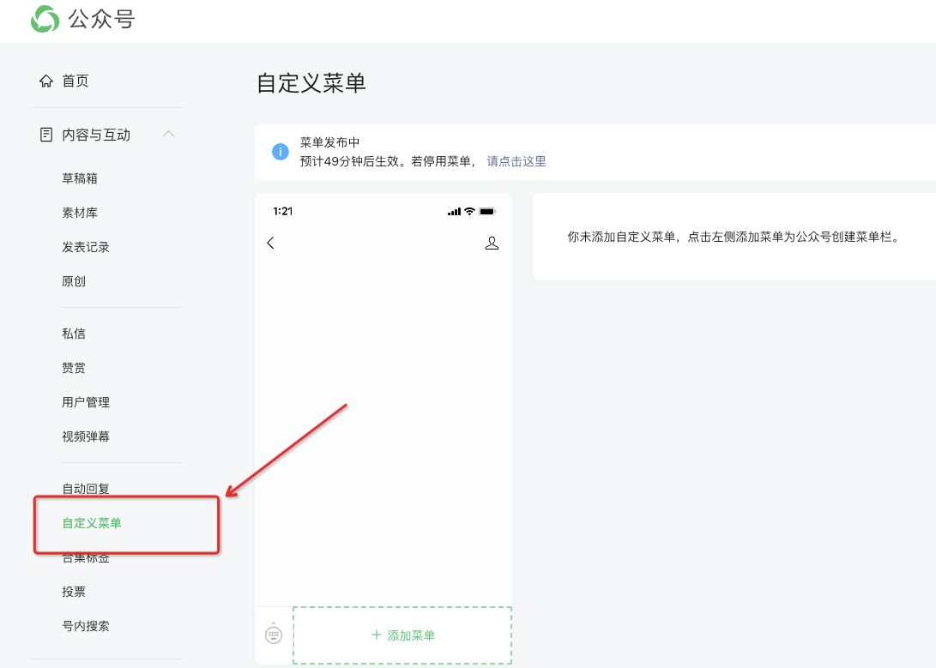
Task: Click the 公众号 title text in header
Action: pos(101,19)
